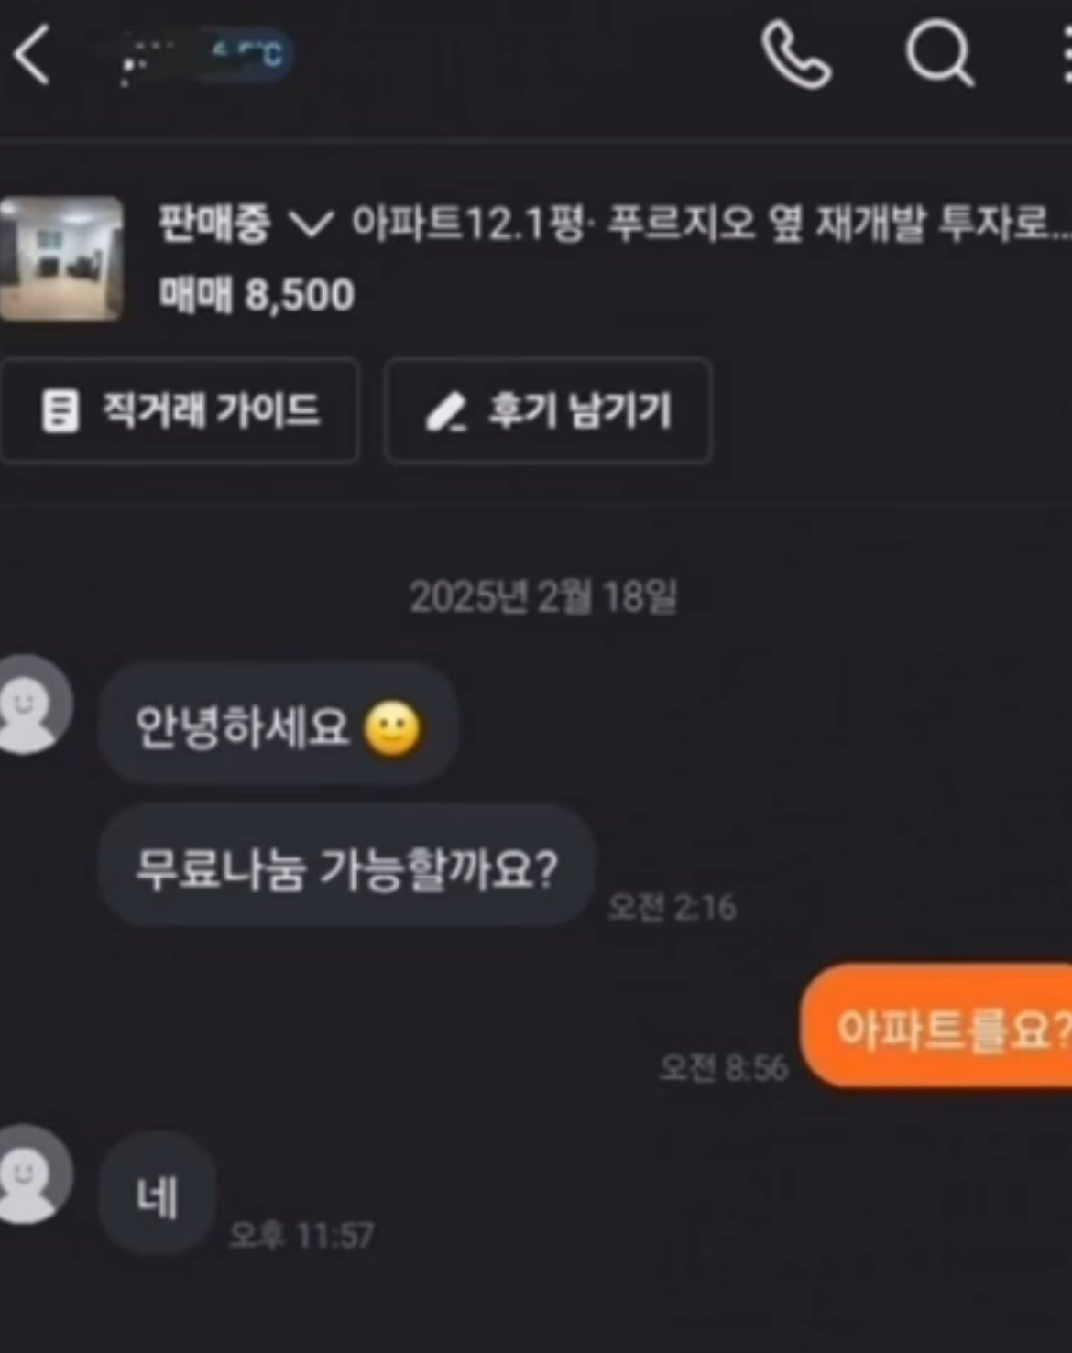Tap the back arrow icon

click(30, 55)
